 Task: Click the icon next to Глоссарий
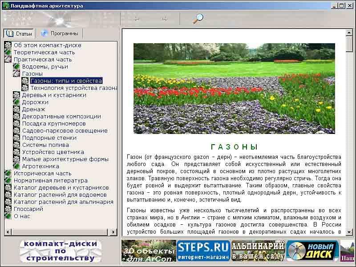click(x=8, y=209)
